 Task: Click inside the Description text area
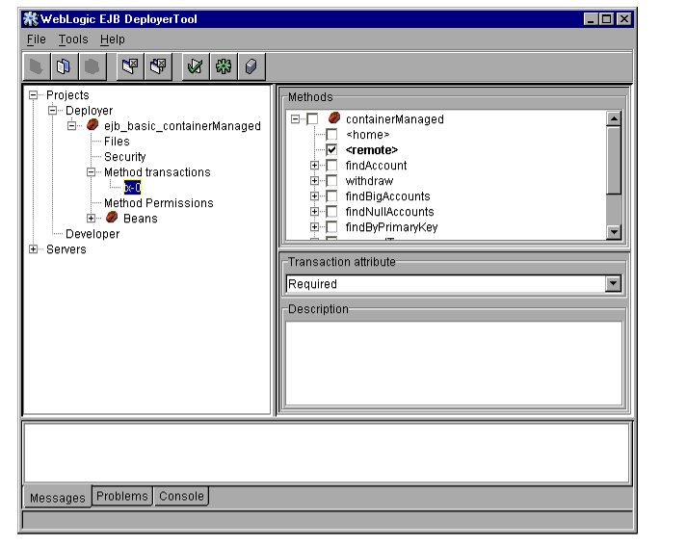click(454, 363)
